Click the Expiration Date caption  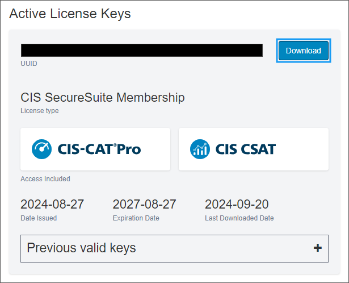[x=136, y=218]
